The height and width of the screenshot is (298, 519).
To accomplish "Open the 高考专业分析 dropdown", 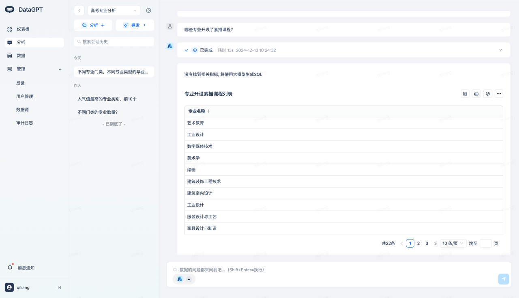I will 114,11.
